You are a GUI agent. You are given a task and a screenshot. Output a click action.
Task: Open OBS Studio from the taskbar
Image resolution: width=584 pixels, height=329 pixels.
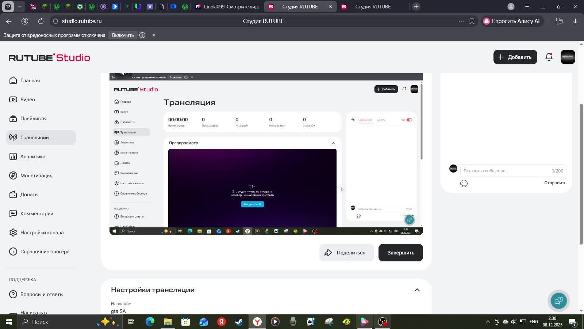[382, 322]
